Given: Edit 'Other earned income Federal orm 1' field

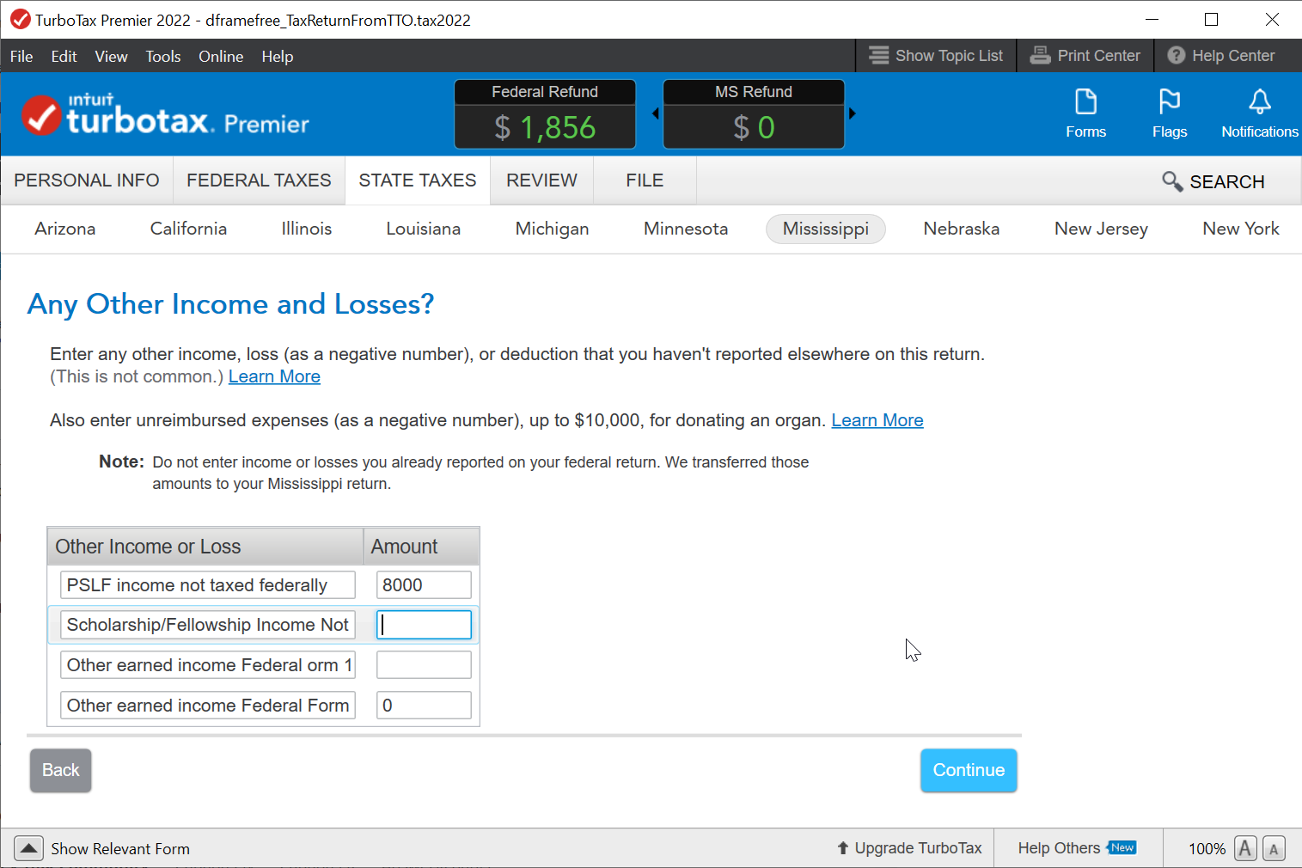Looking at the screenshot, I should 208,665.
